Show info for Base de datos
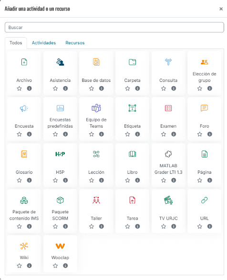227x280 pixels. [x=102, y=89]
